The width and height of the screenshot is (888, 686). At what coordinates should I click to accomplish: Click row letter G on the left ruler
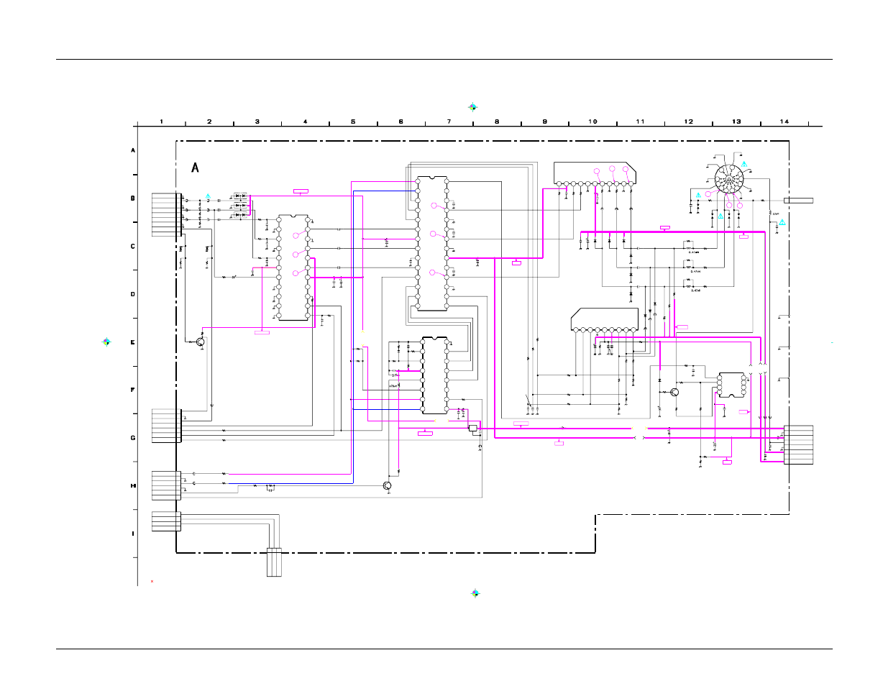point(132,438)
